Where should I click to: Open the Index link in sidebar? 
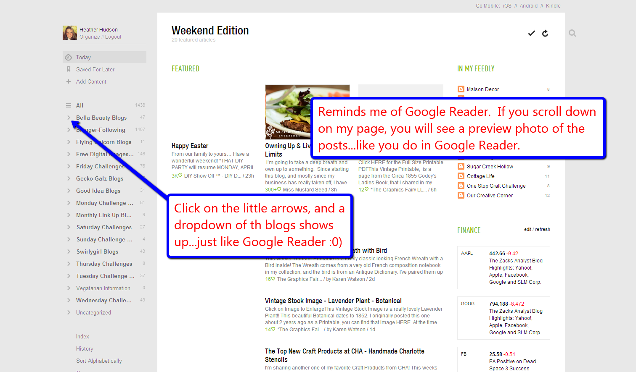(x=82, y=336)
